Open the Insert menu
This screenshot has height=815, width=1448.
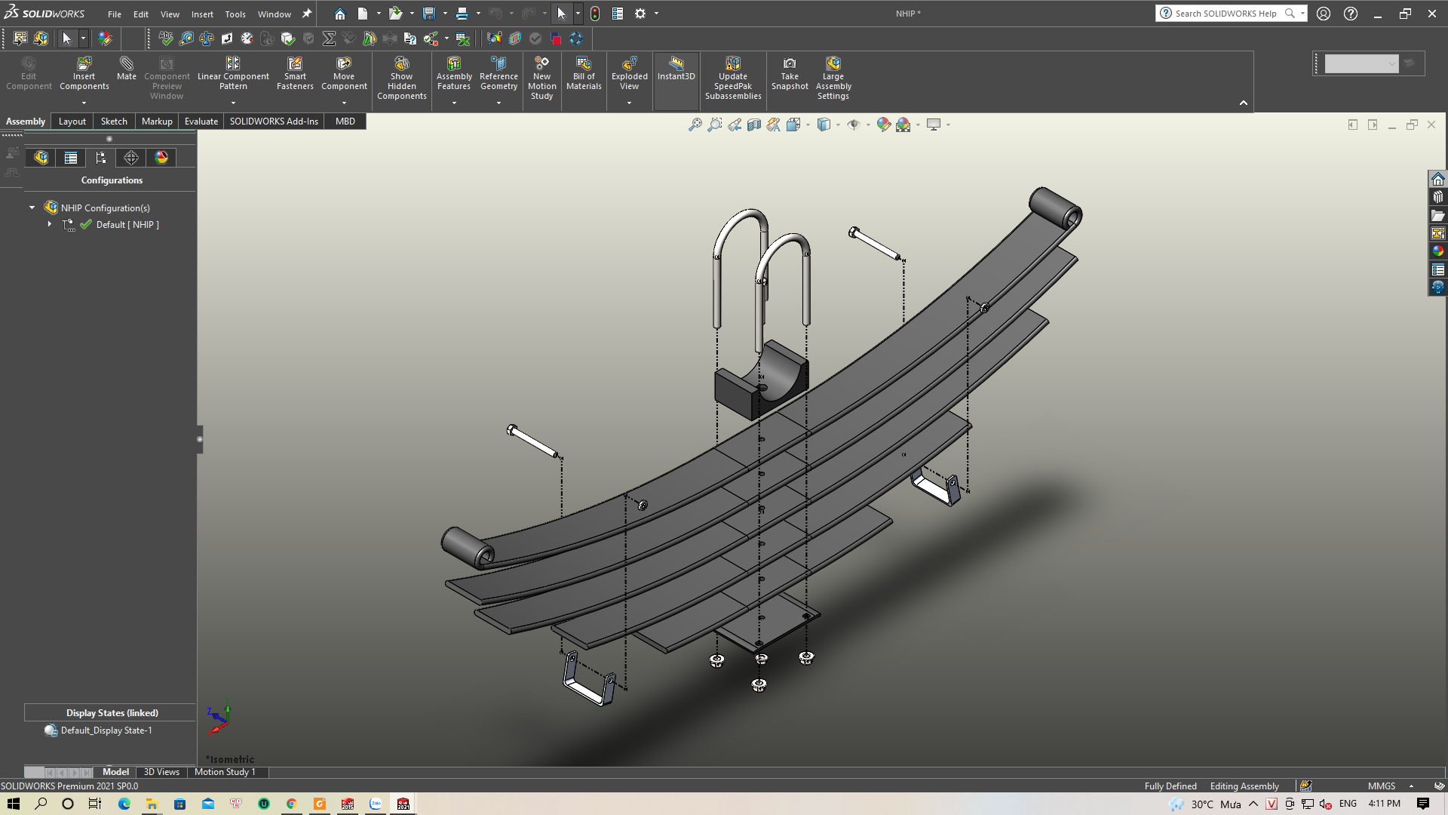(x=202, y=14)
